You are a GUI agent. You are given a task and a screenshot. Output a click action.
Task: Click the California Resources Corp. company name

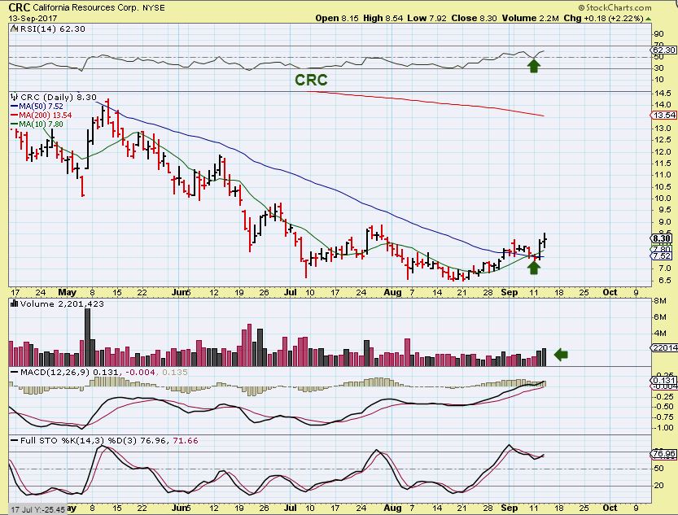click(85, 8)
